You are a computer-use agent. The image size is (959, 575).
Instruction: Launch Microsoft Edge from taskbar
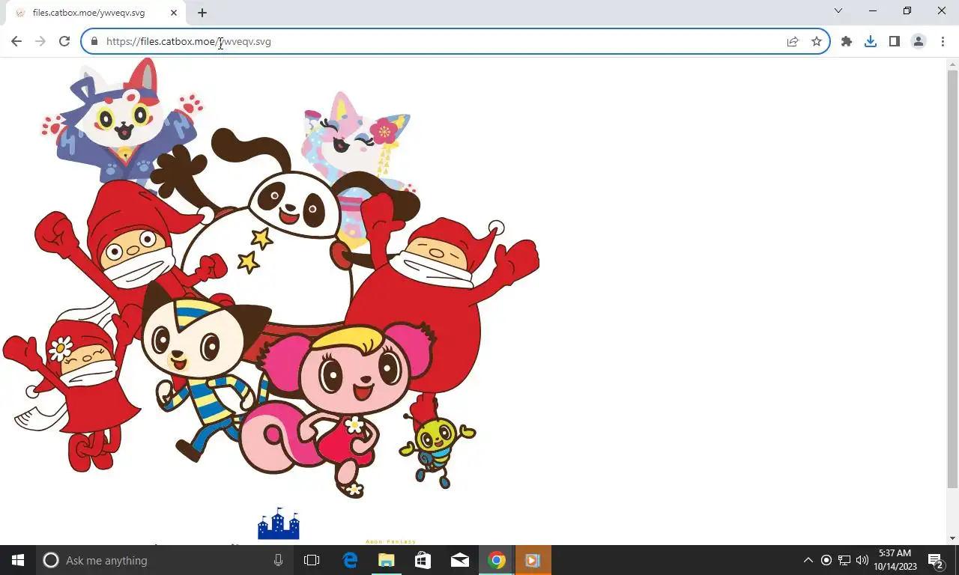coord(350,560)
